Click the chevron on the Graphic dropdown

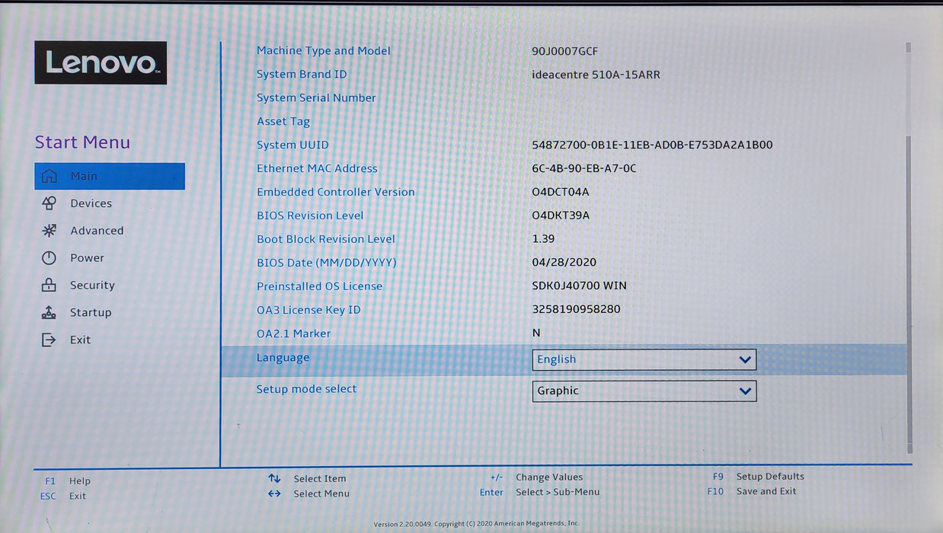point(745,391)
